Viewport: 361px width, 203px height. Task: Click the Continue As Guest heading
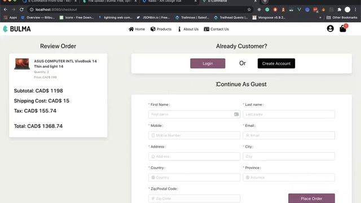[241, 84]
